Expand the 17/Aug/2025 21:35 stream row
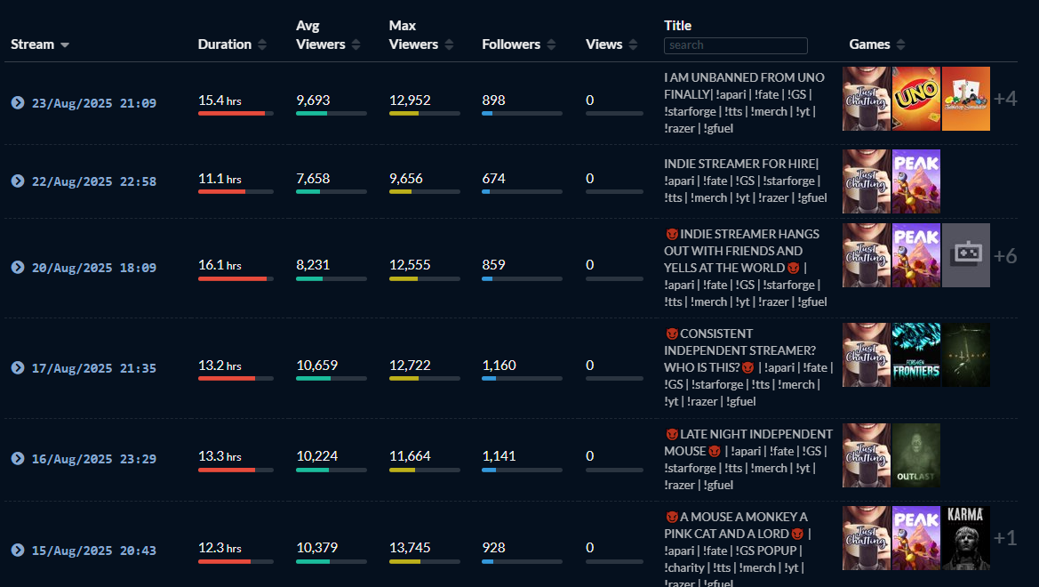Screen dimensions: 1039x587 [x=18, y=367]
